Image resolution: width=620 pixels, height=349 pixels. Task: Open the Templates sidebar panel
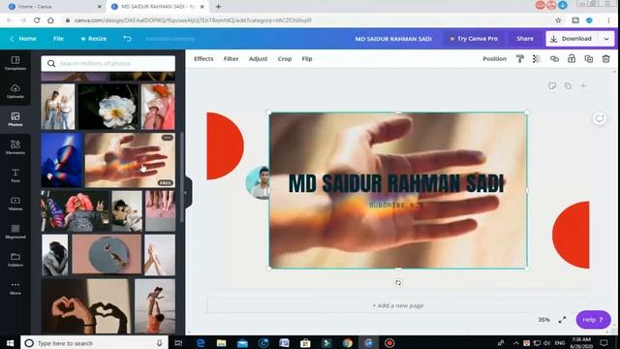click(15, 63)
